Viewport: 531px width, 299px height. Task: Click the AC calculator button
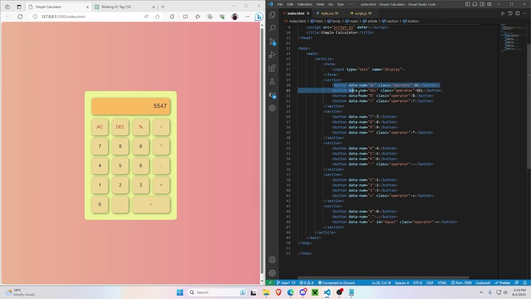(100, 127)
